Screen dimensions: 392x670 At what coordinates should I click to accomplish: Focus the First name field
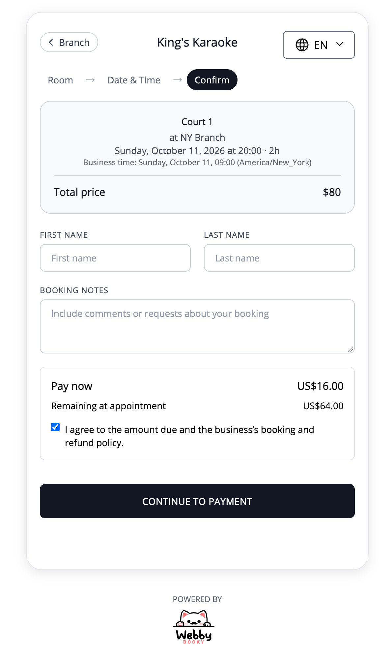(115, 258)
